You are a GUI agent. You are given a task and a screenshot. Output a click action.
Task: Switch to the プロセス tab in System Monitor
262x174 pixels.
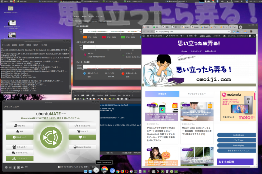point(86,22)
